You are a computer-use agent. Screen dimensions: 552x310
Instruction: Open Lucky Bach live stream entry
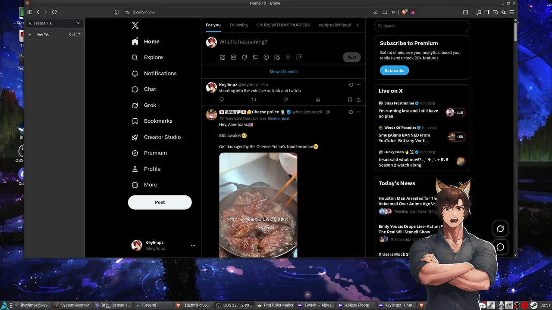point(422,160)
